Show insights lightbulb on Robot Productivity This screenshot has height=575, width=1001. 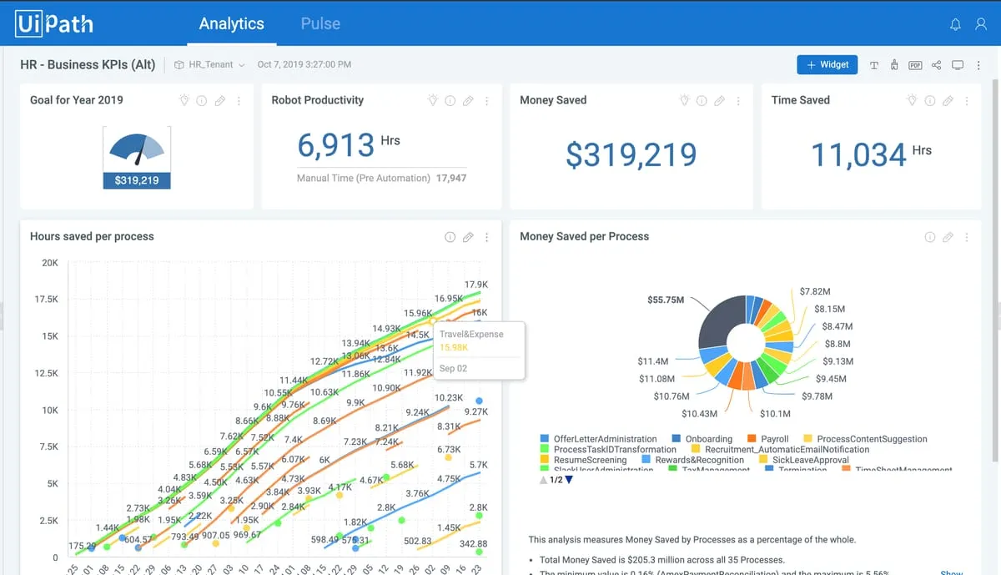point(433,100)
